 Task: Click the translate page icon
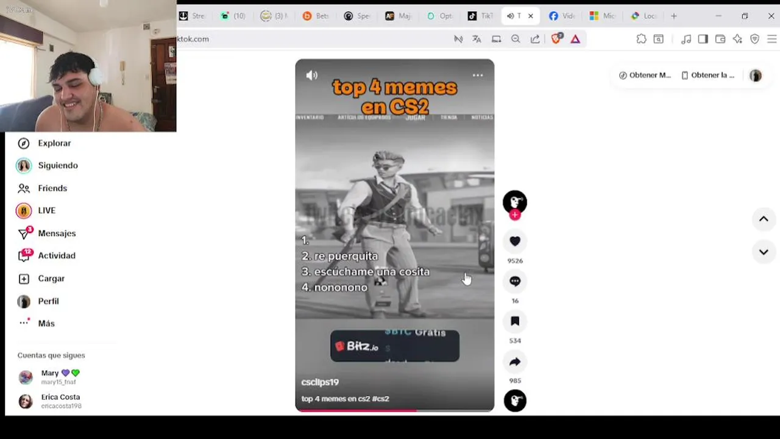pyautogui.click(x=477, y=39)
